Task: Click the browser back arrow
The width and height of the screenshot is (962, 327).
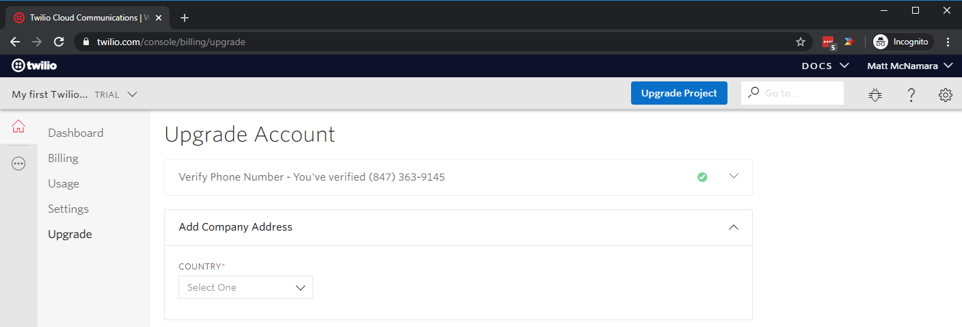Action: tap(15, 42)
